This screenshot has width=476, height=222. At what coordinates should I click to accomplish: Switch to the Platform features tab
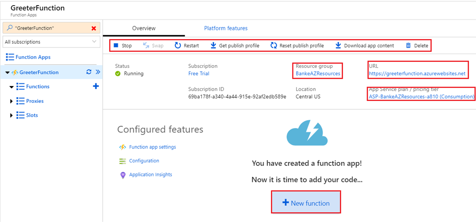(x=225, y=28)
